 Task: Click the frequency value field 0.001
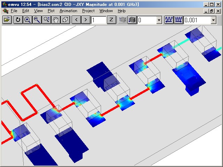(197, 20)
